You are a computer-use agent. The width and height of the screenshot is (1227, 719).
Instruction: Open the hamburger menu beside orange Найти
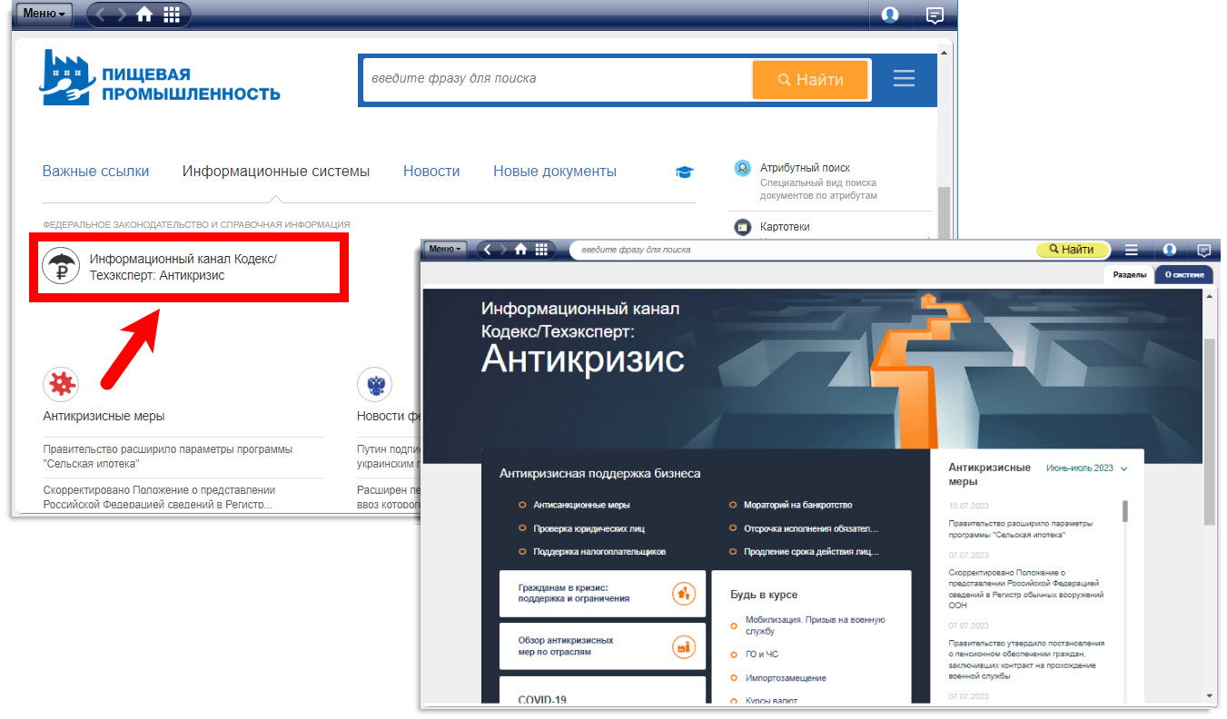tap(904, 79)
